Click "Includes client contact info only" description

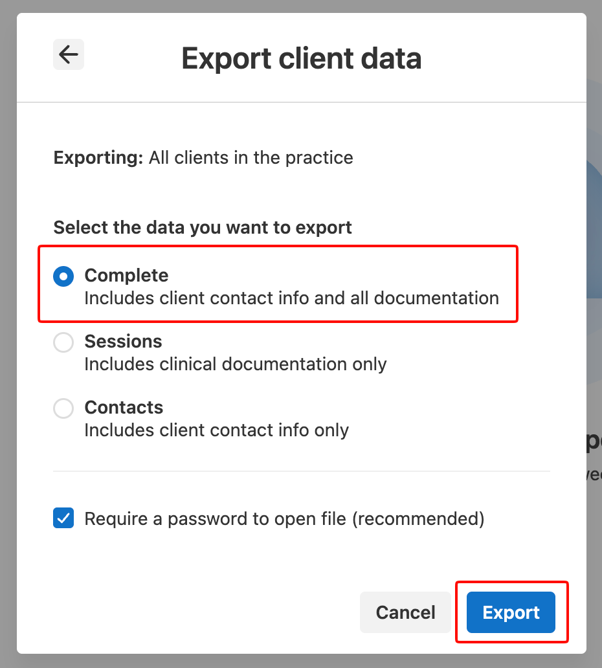216,430
